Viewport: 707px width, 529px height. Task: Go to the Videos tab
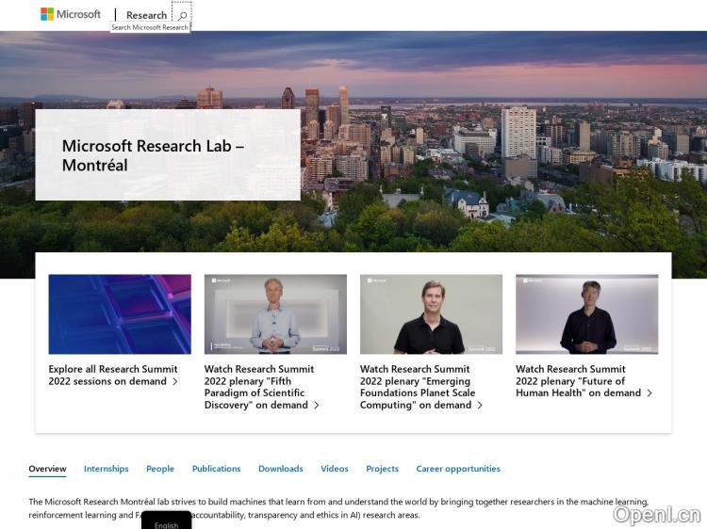[335, 469]
